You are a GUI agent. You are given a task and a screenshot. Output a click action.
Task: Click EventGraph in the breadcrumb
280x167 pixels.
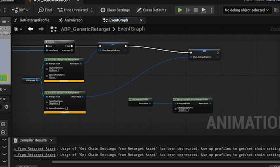pyautogui.click(x=131, y=29)
